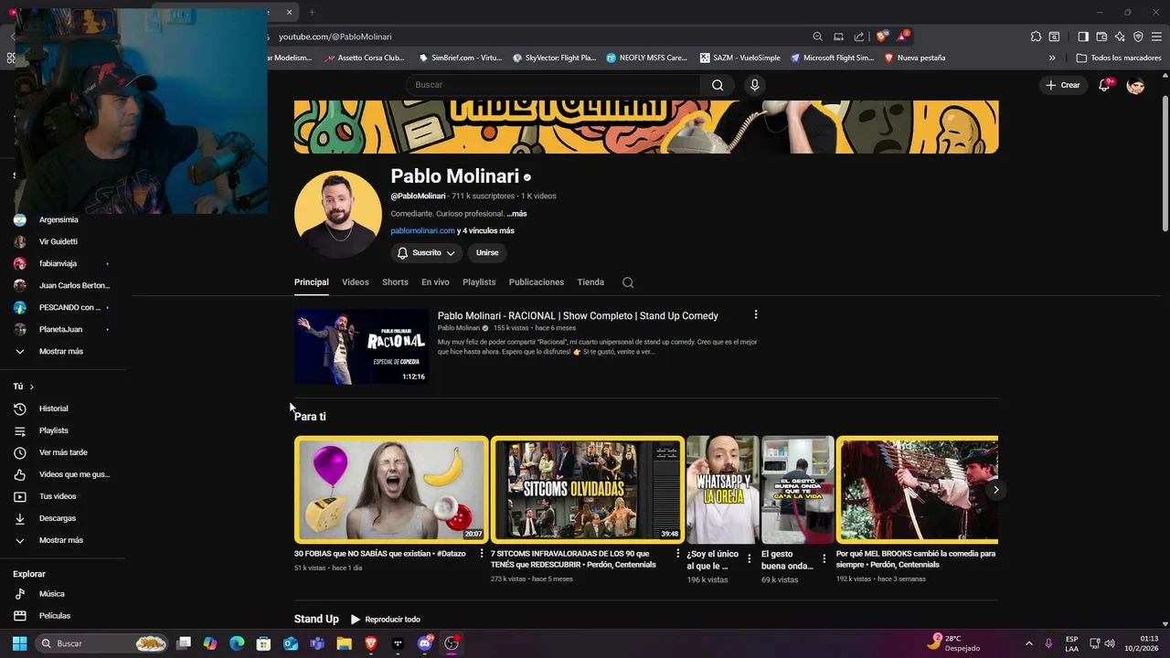Switch to the Shorts tab
The height and width of the screenshot is (658, 1170).
pyautogui.click(x=395, y=282)
